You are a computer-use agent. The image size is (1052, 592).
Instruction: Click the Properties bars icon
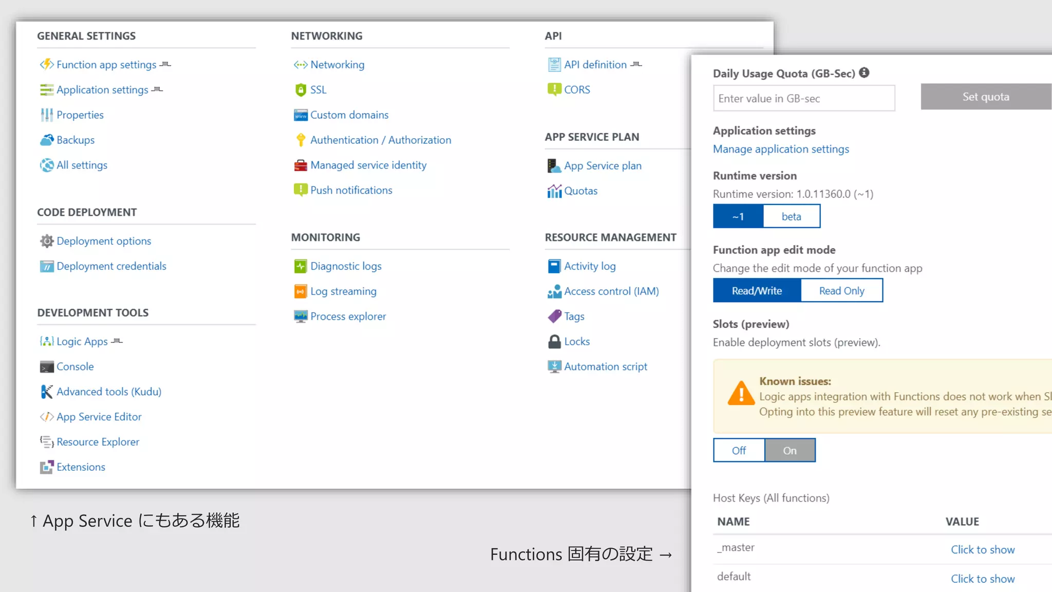tap(47, 115)
